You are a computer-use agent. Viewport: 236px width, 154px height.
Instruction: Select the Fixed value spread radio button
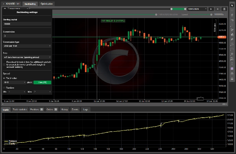[x=4, y=78]
